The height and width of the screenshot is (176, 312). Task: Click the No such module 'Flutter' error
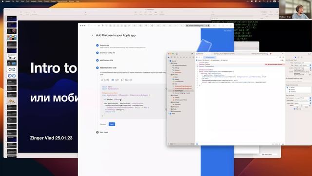[275, 65]
